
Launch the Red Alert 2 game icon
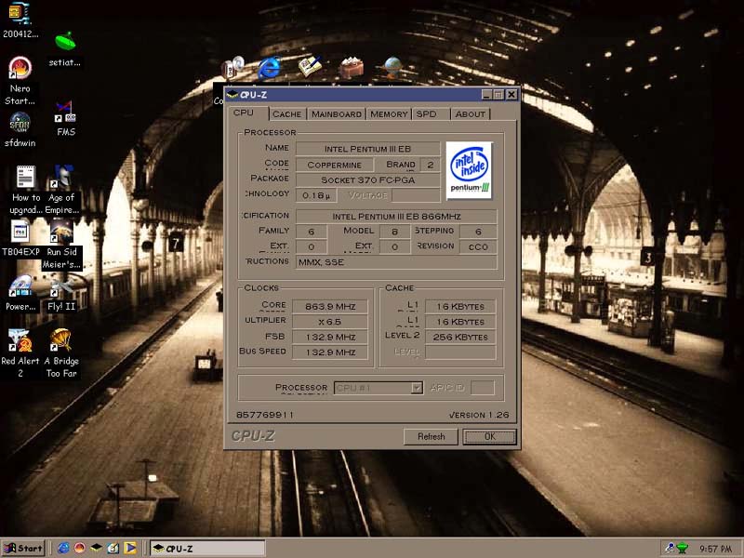click(20, 341)
